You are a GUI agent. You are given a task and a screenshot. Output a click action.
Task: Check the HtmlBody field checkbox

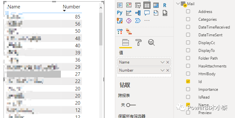188,74
